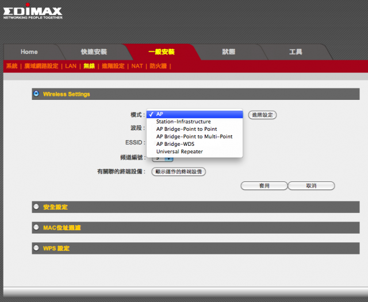368x302 pixels.
Task: Open the 頻道編號 channel dropdown arrow
Action: (x=168, y=159)
